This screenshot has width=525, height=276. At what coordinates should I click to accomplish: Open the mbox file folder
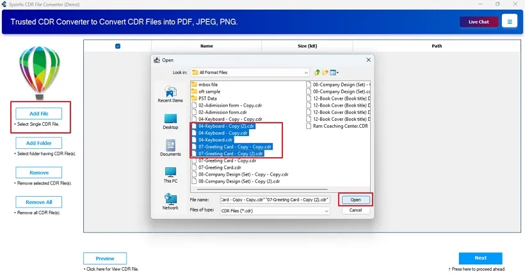pyautogui.click(x=208, y=84)
